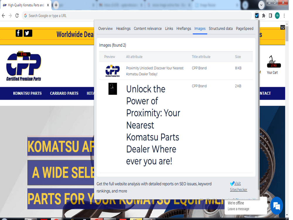
Task: Close the High-Quality Komatsu Parts tab
Action: (x=48, y=5)
